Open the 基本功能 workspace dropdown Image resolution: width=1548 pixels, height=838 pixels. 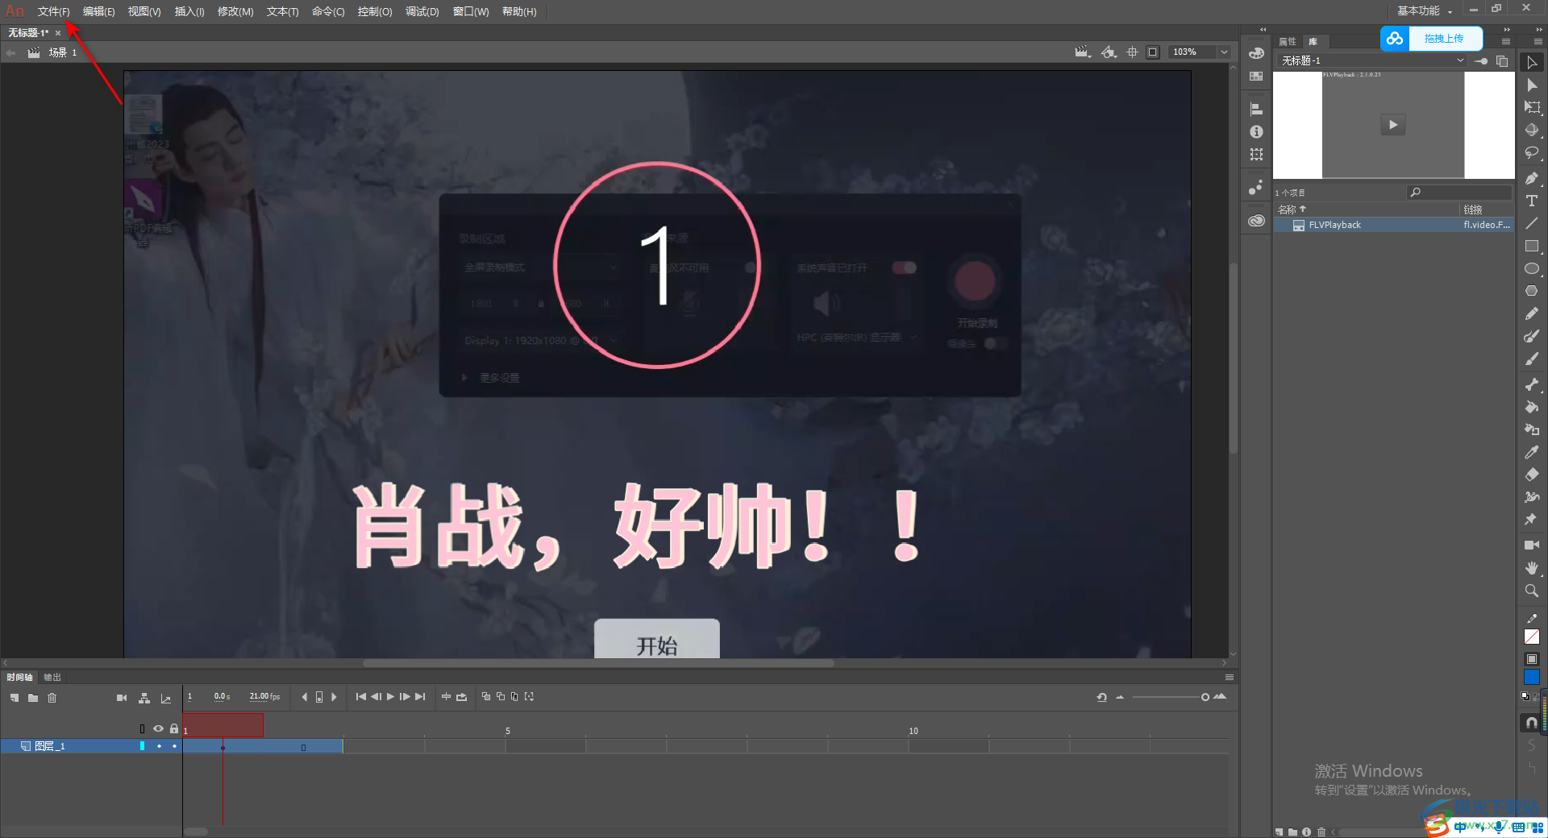[1425, 10]
